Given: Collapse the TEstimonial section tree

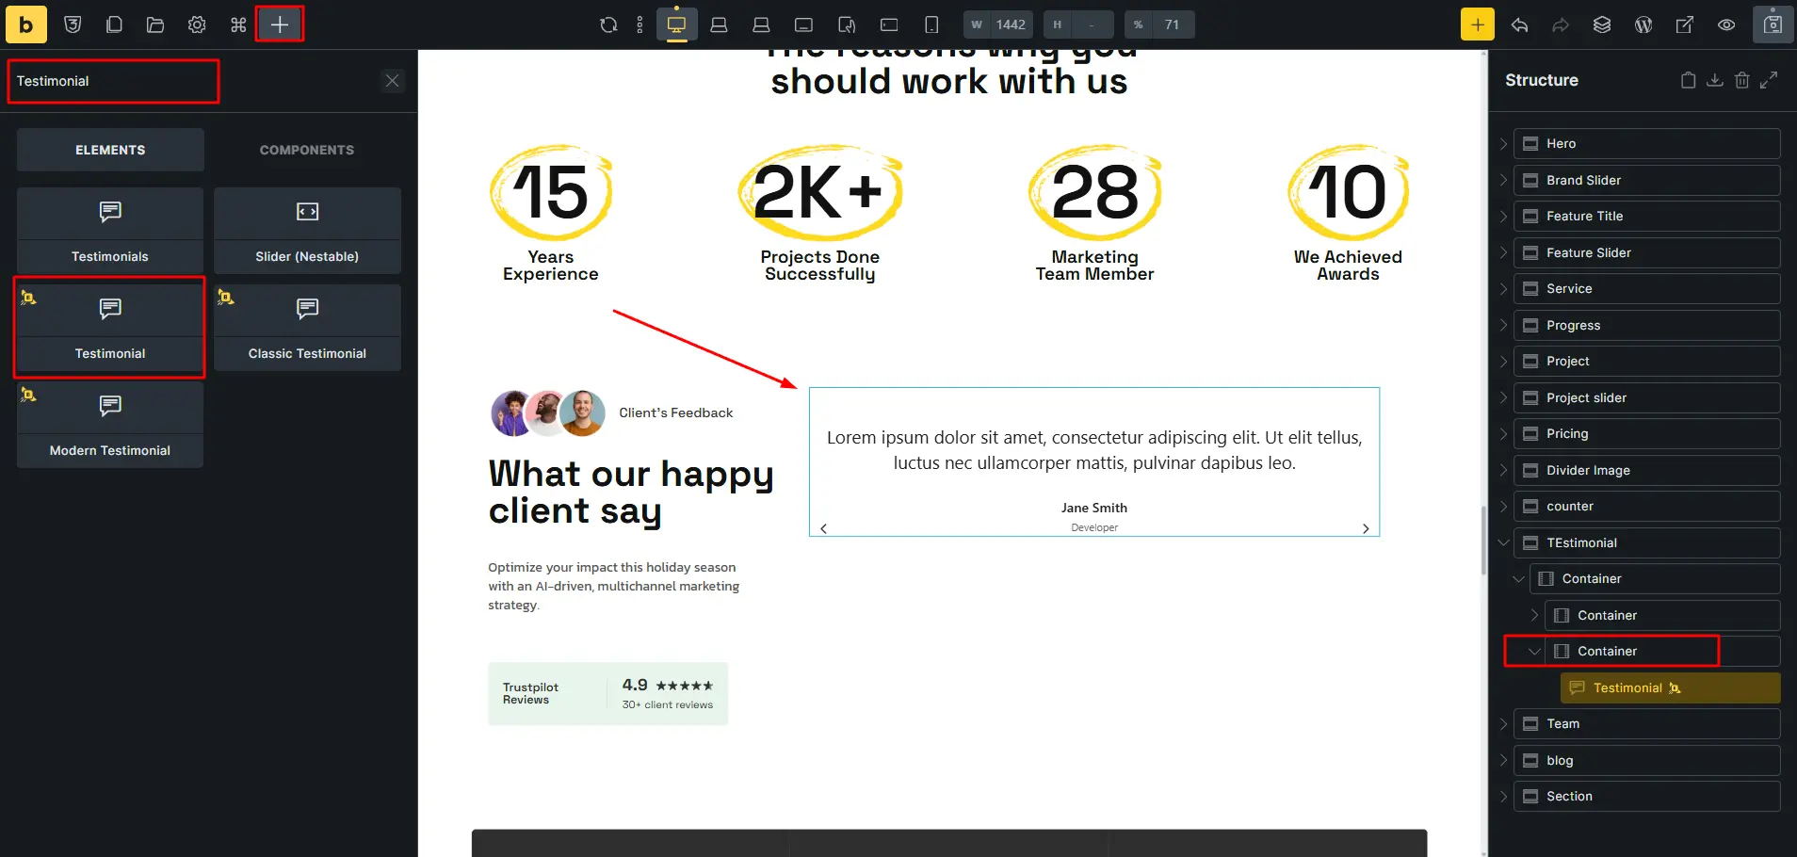Looking at the screenshot, I should coord(1503,542).
